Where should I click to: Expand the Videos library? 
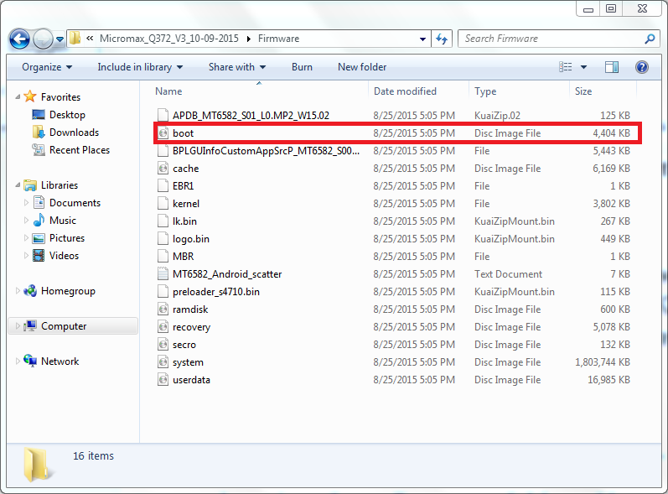(x=26, y=256)
